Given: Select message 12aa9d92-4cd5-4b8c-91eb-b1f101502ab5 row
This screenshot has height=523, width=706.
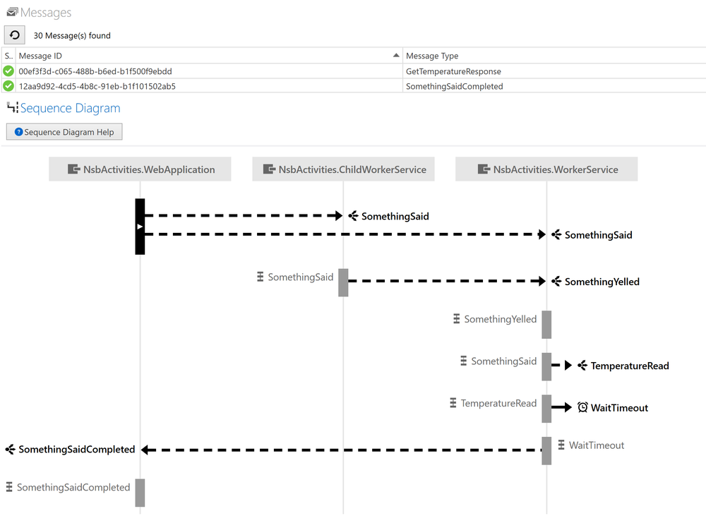Looking at the screenshot, I should coord(97,86).
